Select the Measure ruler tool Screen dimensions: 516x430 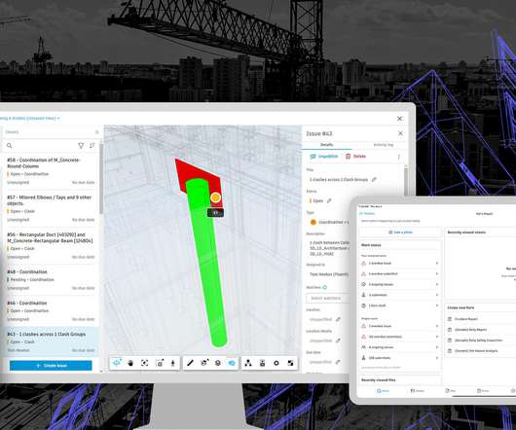pyautogui.click(x=190, y=363)
